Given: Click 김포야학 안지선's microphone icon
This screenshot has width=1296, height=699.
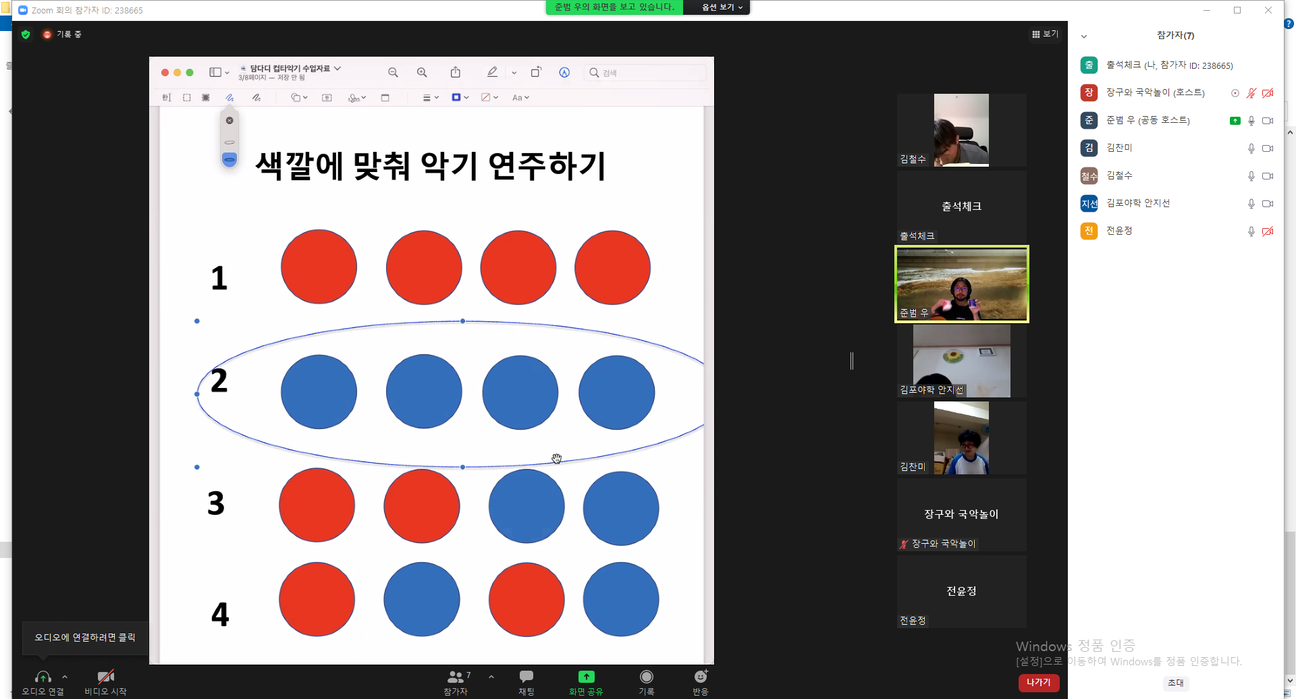Looking at the screenshot, I should click(x=1251, y=204).
